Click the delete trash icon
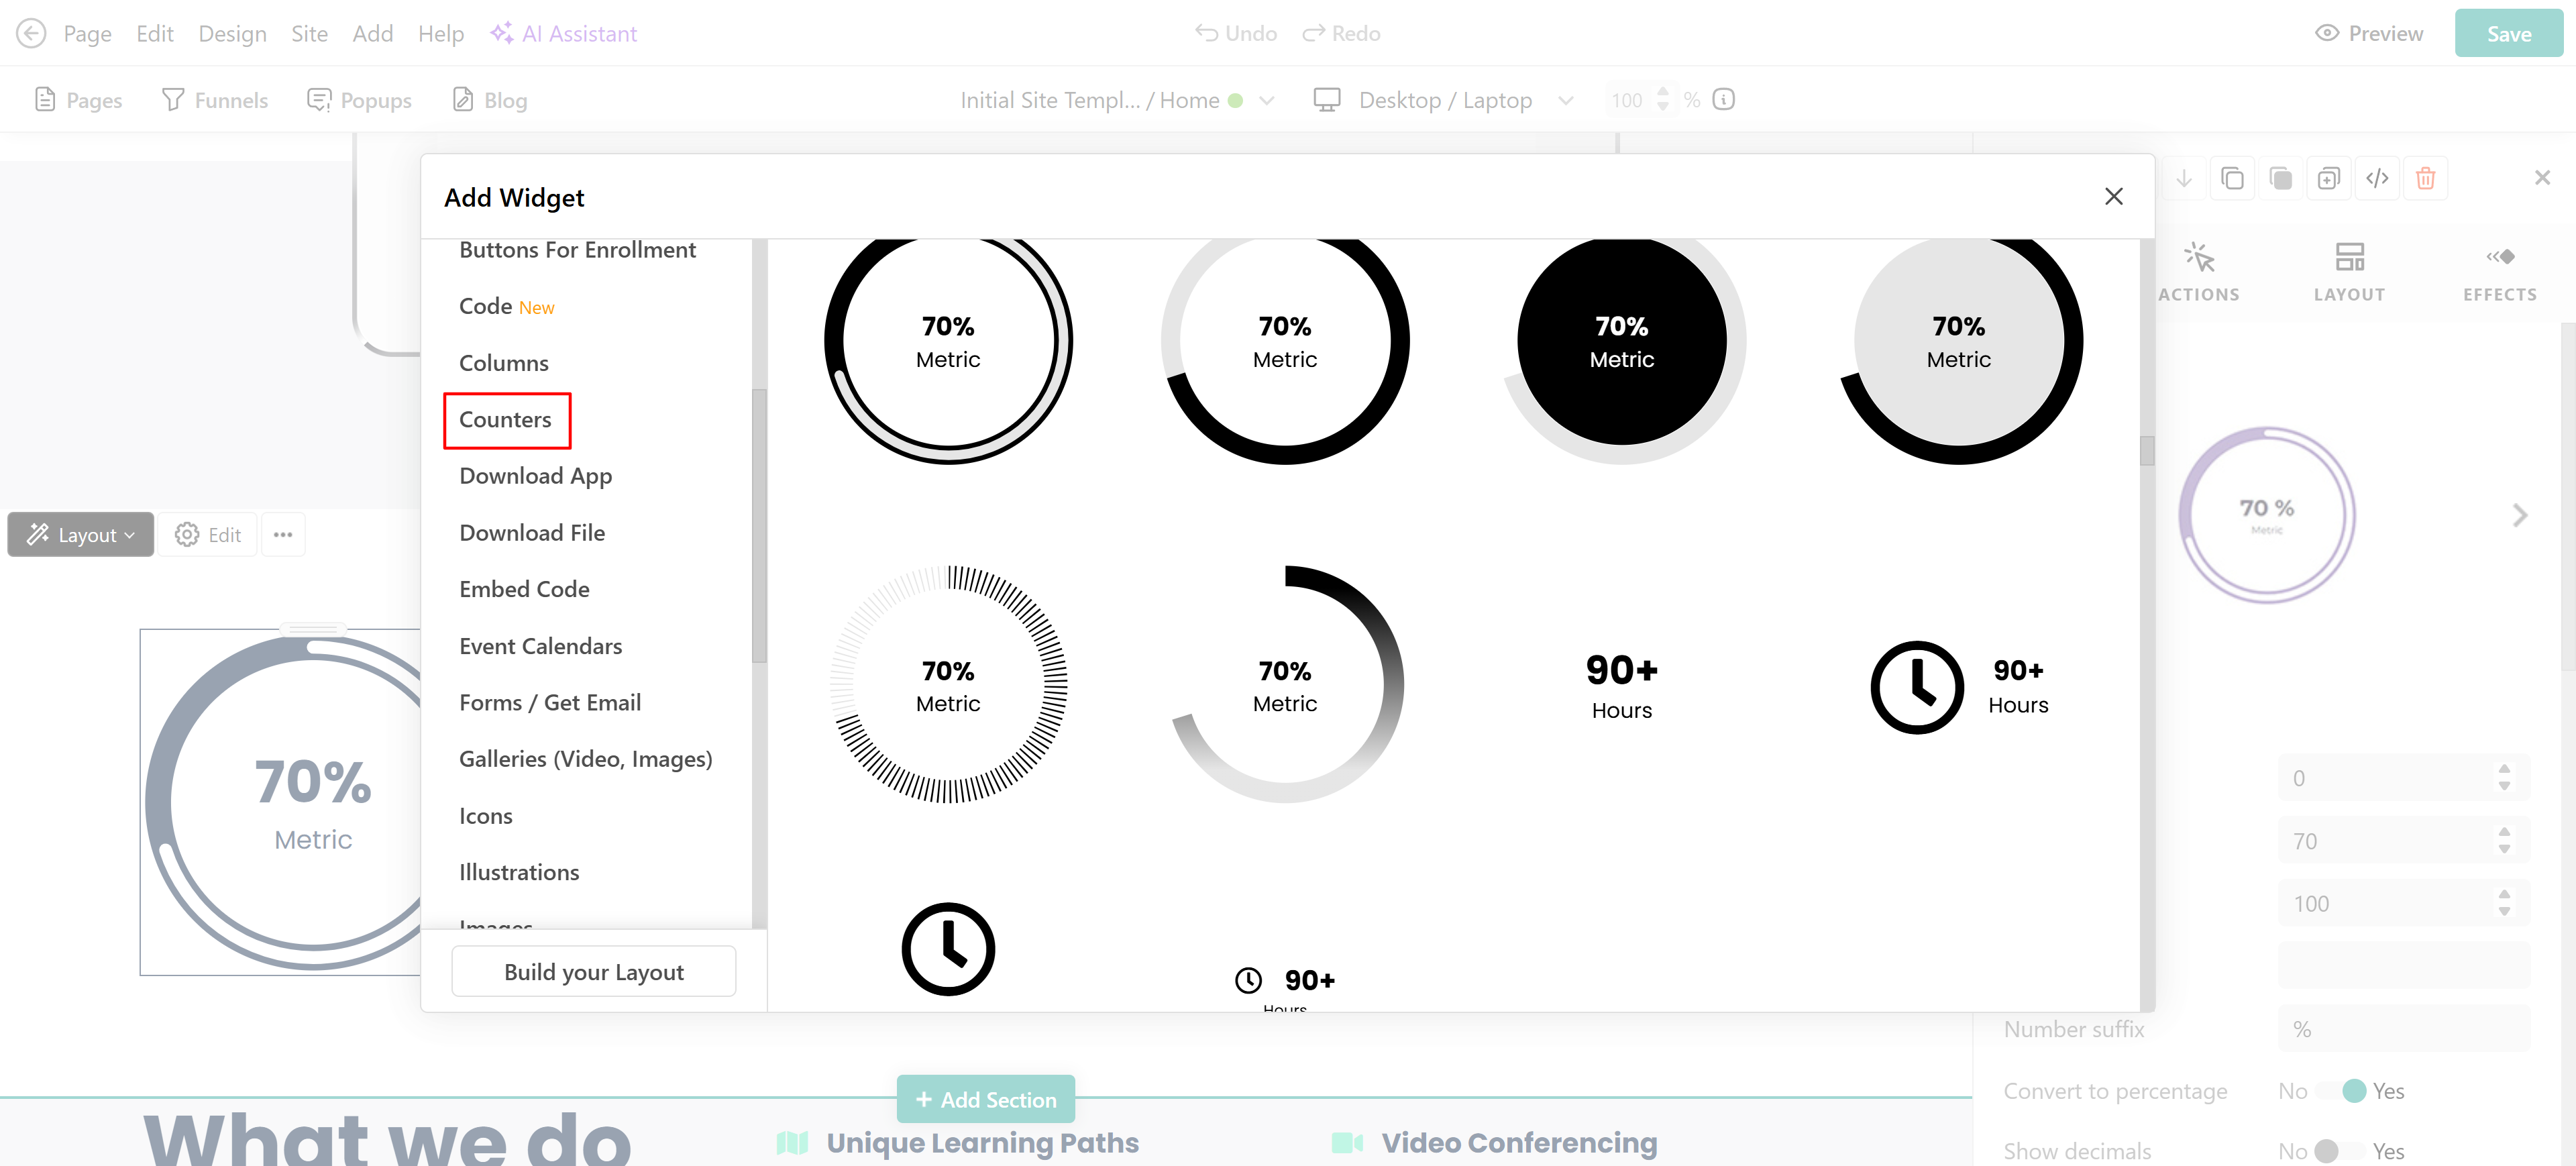 2425,179
